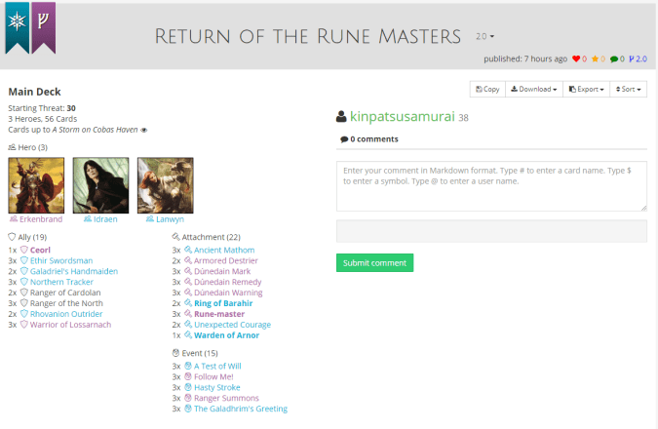Open the Hasty Stroke card link

(217, 387)
